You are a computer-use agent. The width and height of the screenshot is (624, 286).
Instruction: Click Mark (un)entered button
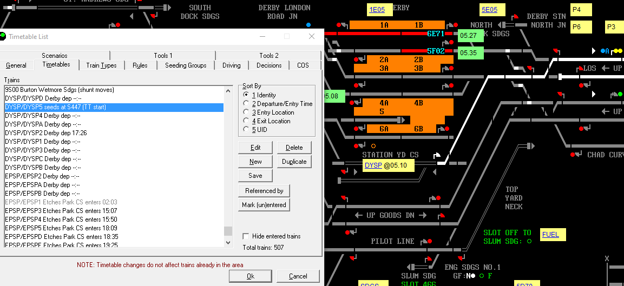(x=264, y=205)
